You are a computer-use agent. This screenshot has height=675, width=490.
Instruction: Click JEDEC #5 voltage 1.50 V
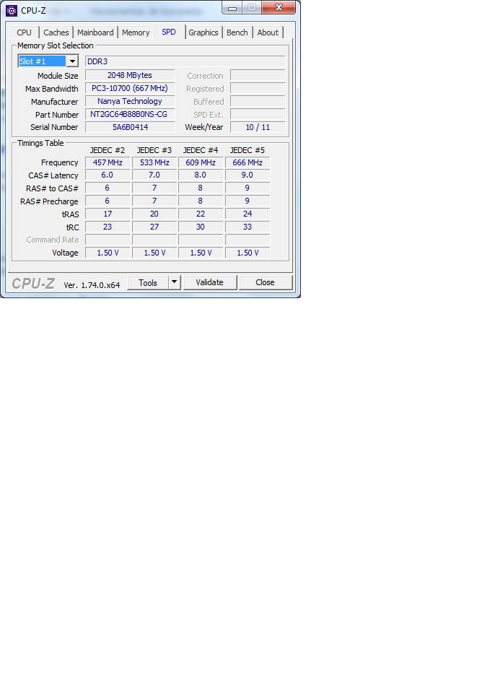tap(248, 253)
